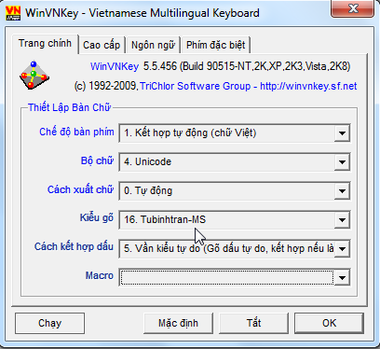Expand the Kiểu gõ dropdown arrow
This screenshot has height=349, width=380.
[342, 220]
